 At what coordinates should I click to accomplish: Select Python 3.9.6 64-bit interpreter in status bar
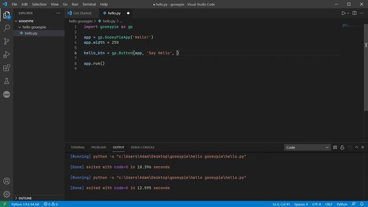pos(25,204)
